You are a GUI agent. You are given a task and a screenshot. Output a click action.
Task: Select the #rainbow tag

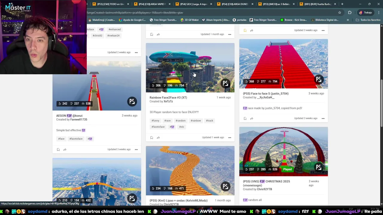[196, 121]
